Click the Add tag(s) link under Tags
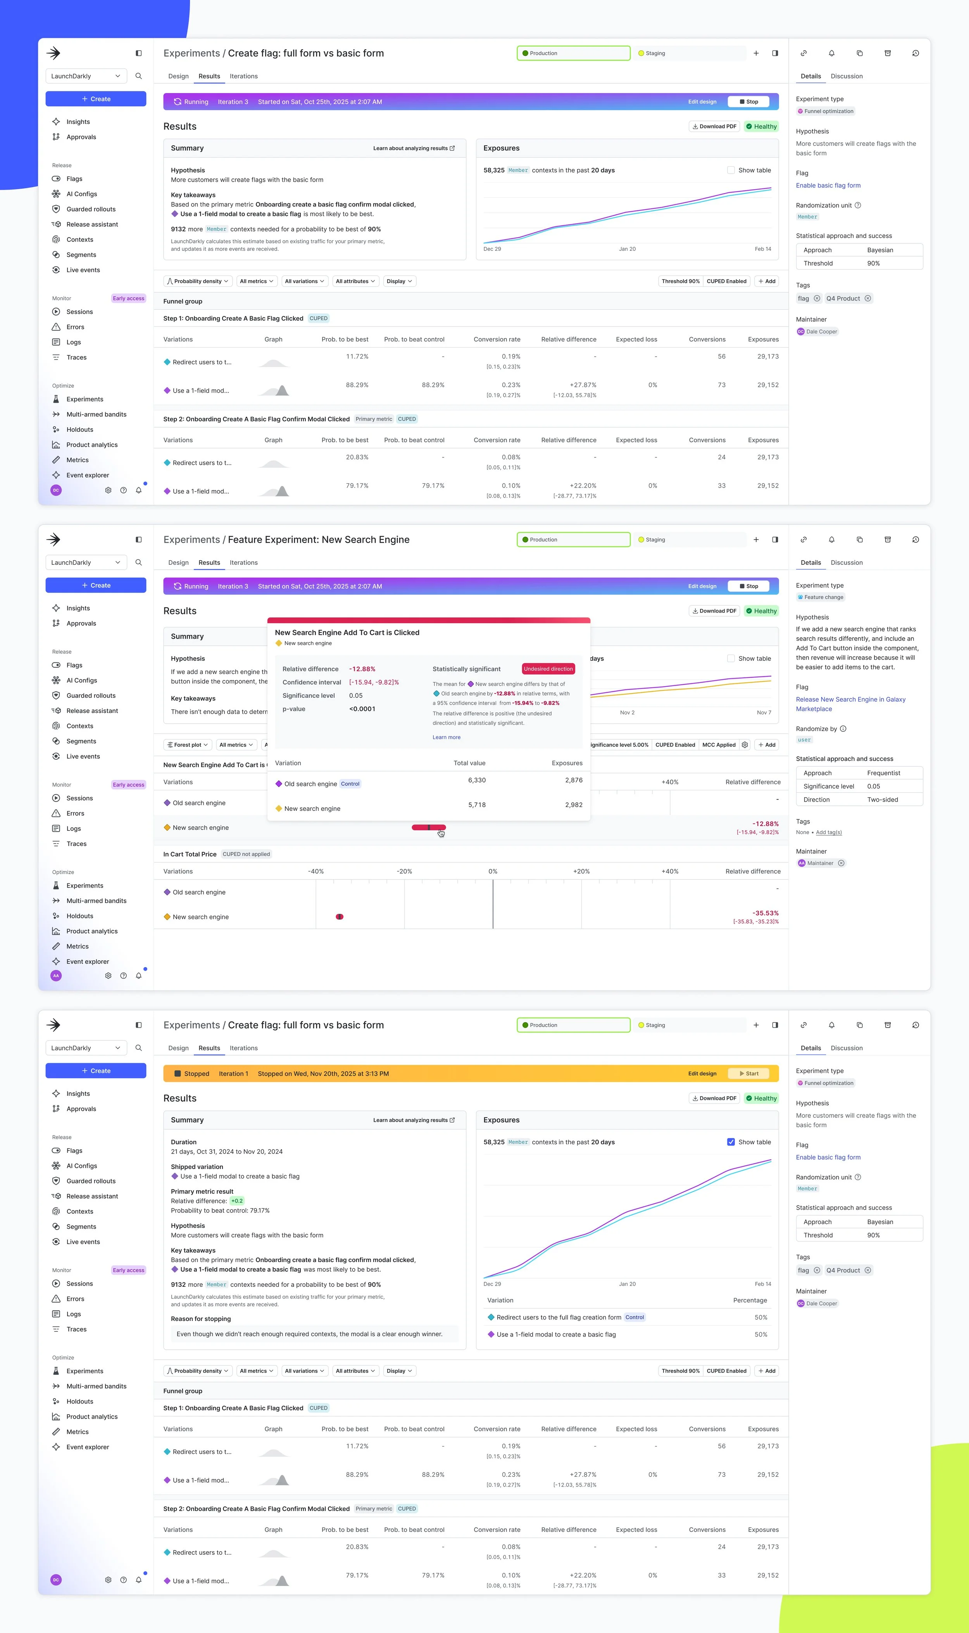This screenshot has width=969, height=1633. click(829, 833)
